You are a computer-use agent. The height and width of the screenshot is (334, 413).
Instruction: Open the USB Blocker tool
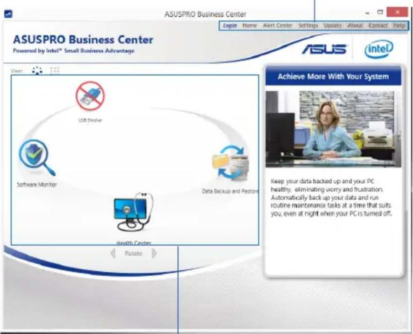point(90,96)
